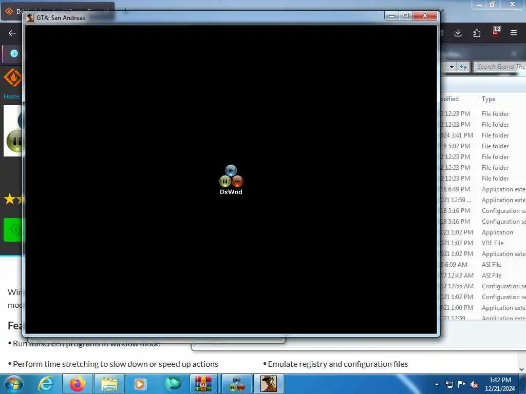
Task: Launch Internet Explorer from taskbar
Action: pos(46,384)
